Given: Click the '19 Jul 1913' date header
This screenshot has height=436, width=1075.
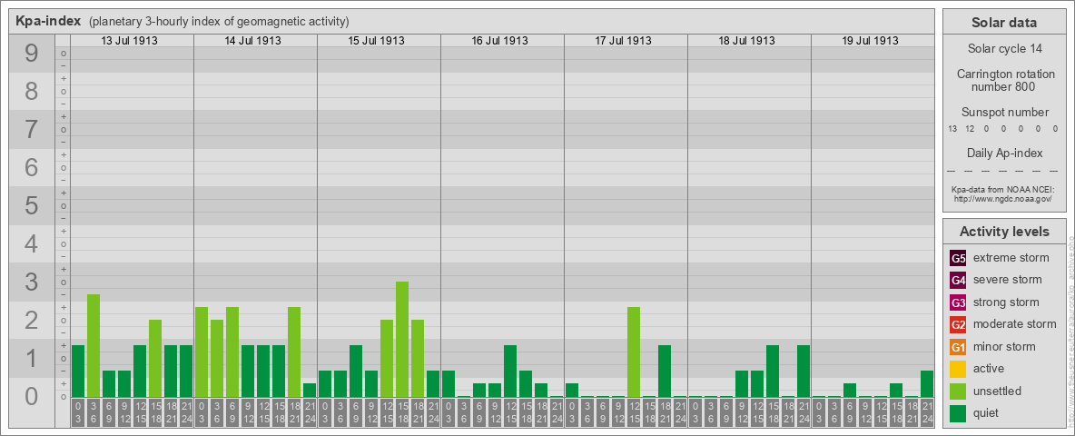Looking at the screenshot, I should click(x=870, y=41).
